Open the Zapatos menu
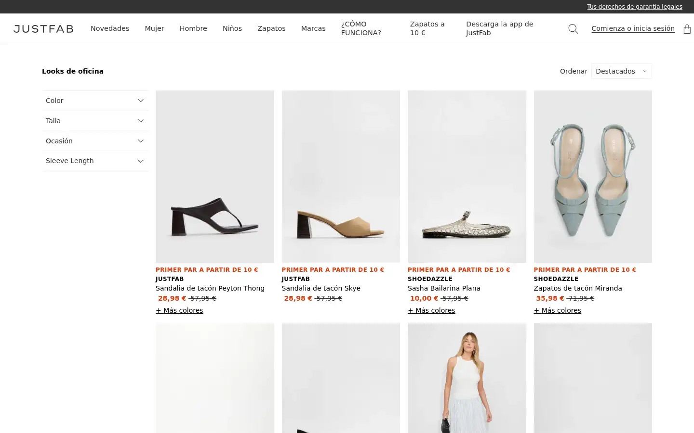This screenshot has width=694, height=433. tap(271, 28)
